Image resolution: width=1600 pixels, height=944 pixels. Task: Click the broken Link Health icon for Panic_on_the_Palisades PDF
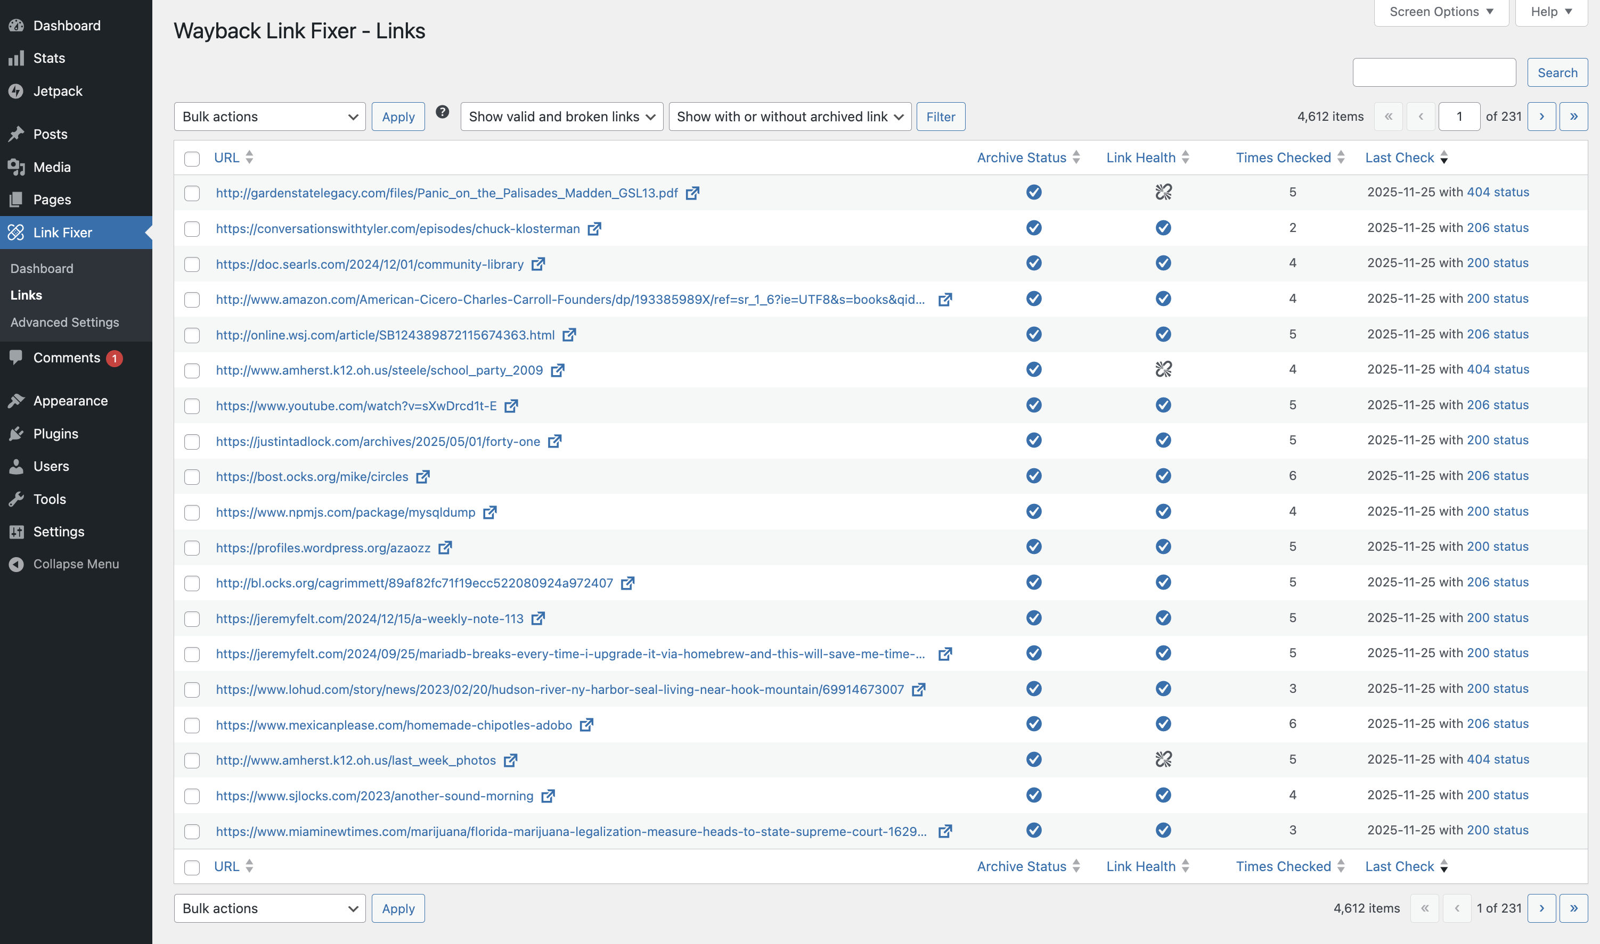pos(1163,192)
